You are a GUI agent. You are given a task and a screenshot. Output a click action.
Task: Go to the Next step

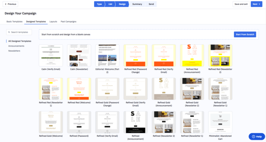coord(256,4)
